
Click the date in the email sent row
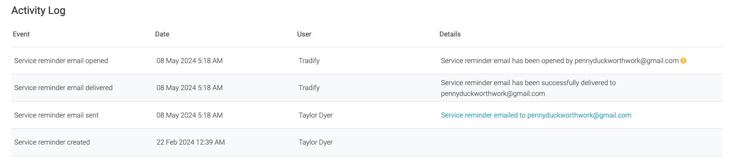pos(189,115)
